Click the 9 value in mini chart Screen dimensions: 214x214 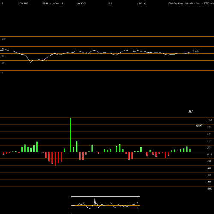[x=137, y=203]
